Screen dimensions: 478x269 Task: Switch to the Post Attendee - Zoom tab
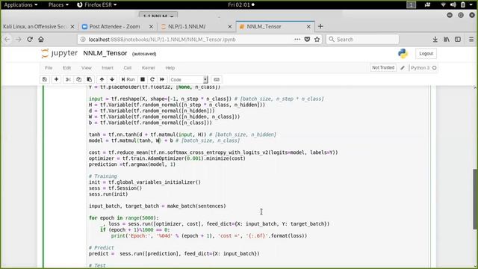114,27
